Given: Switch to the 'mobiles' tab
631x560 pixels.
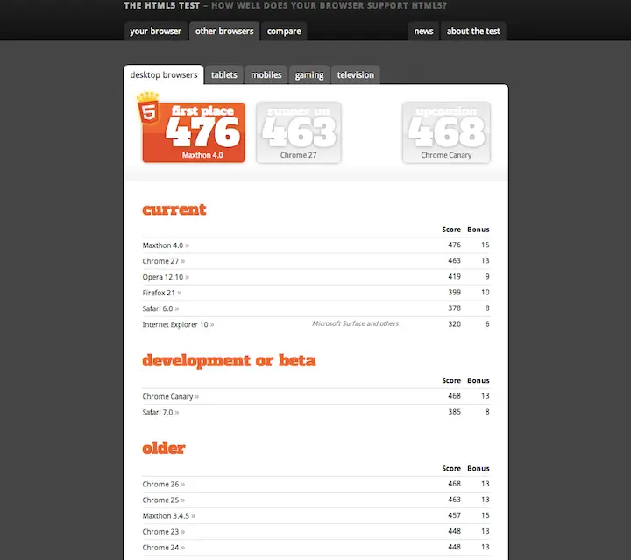Looking at the screenshot, I should click(x=266, y=74).
